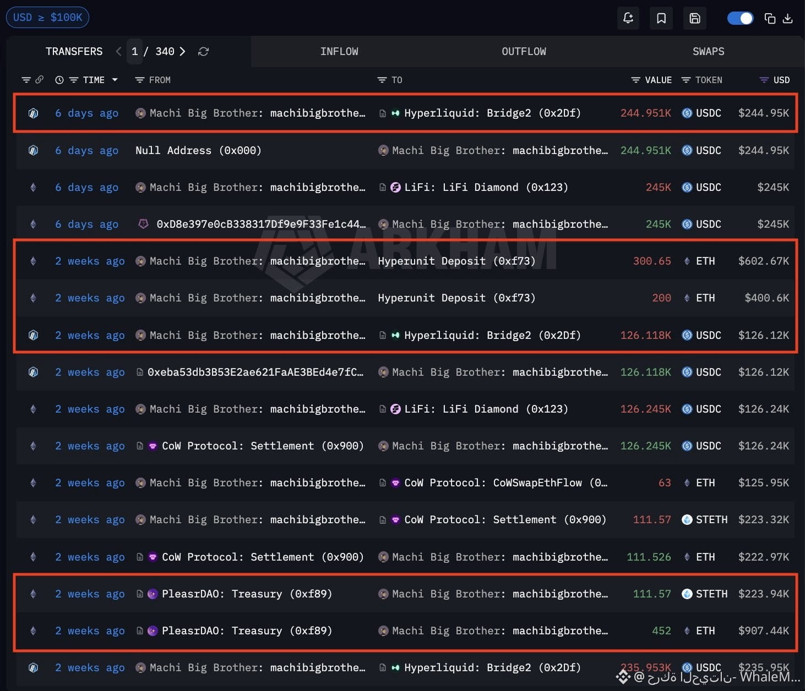Click the STETH token icon in the $223.32K row
The image size is (805, 691).
687,519
